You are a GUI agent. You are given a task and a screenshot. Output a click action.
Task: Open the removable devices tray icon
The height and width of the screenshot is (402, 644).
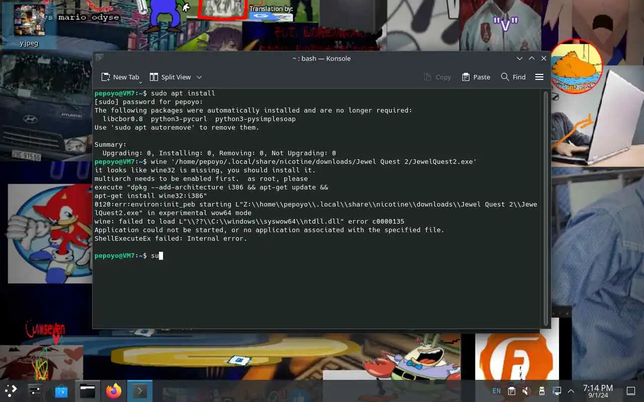(x=541, y=391)
